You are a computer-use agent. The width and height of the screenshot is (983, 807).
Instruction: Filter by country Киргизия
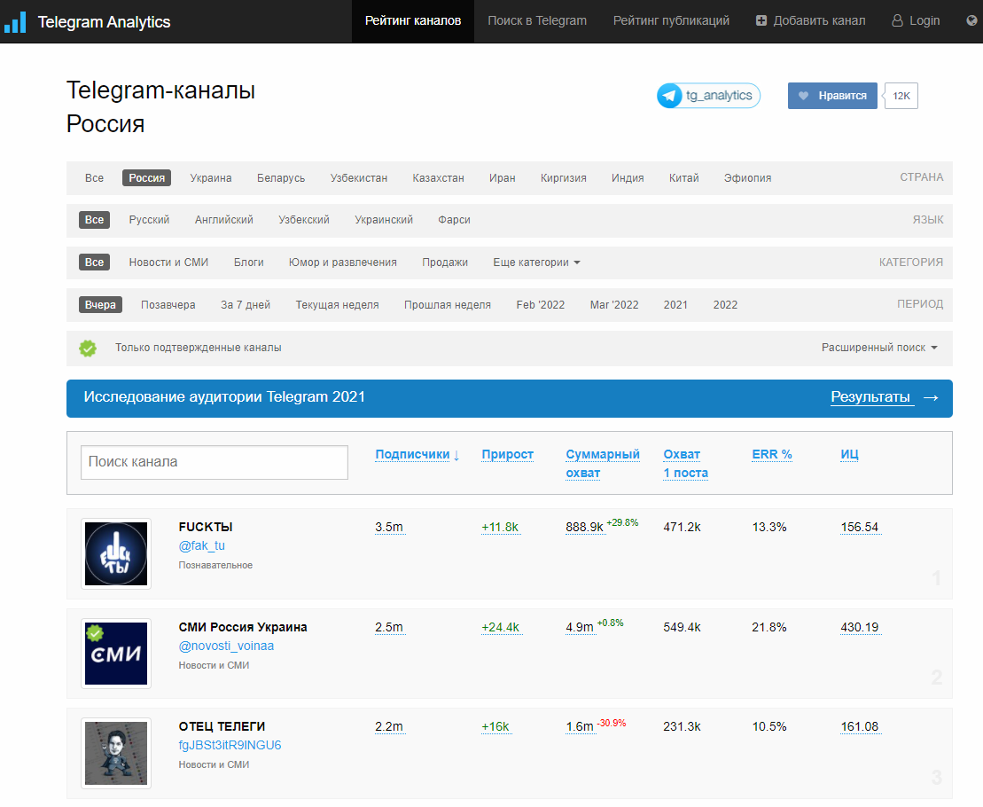tap(564, 178)
